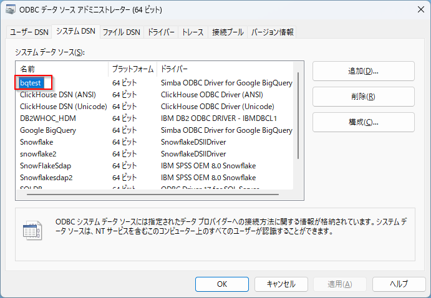Click the 64 ビット cell in bqtest row
Screen dimensions: 431x298
125,83
